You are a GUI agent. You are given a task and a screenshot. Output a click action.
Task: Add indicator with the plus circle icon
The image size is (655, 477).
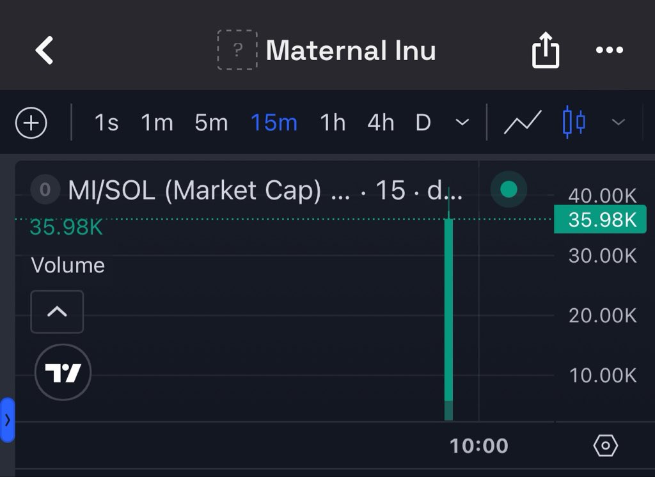pyautogui.click(x=31, y=123)
